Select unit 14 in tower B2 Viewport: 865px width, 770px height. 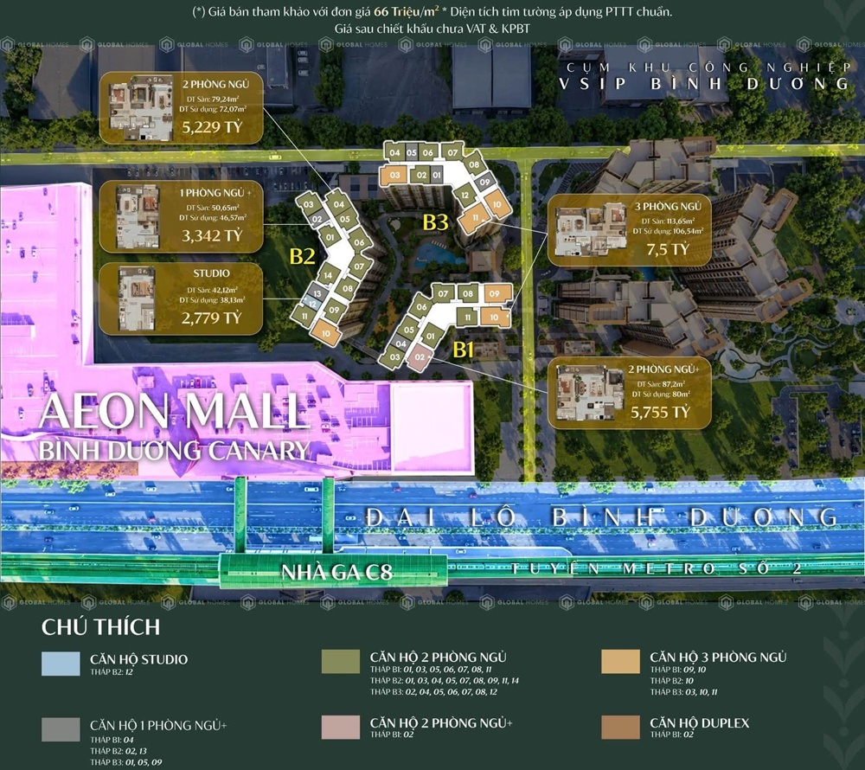328,275
